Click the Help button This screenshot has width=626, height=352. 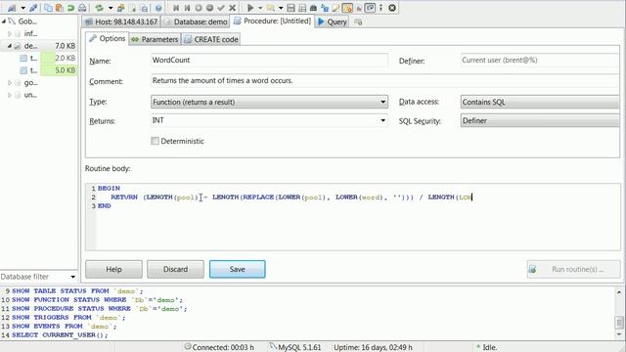(x=113, y=270)
